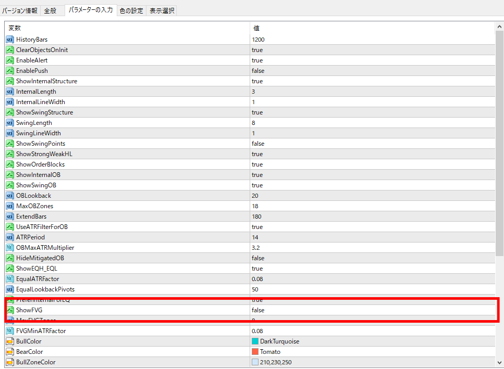The image size is (504, 369).
Task: Click the color icon next to BearColor
Action: click(x=10, y=352)
